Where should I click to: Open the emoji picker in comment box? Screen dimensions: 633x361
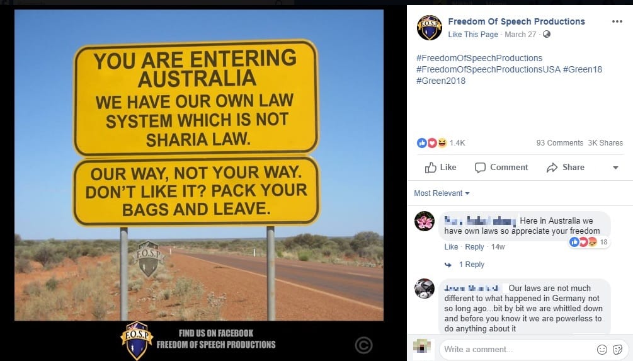point(602,349)
